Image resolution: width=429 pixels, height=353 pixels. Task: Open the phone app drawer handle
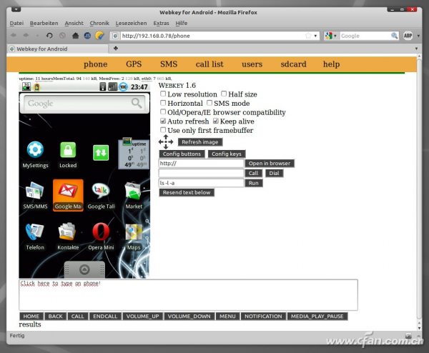click(84, 269)
